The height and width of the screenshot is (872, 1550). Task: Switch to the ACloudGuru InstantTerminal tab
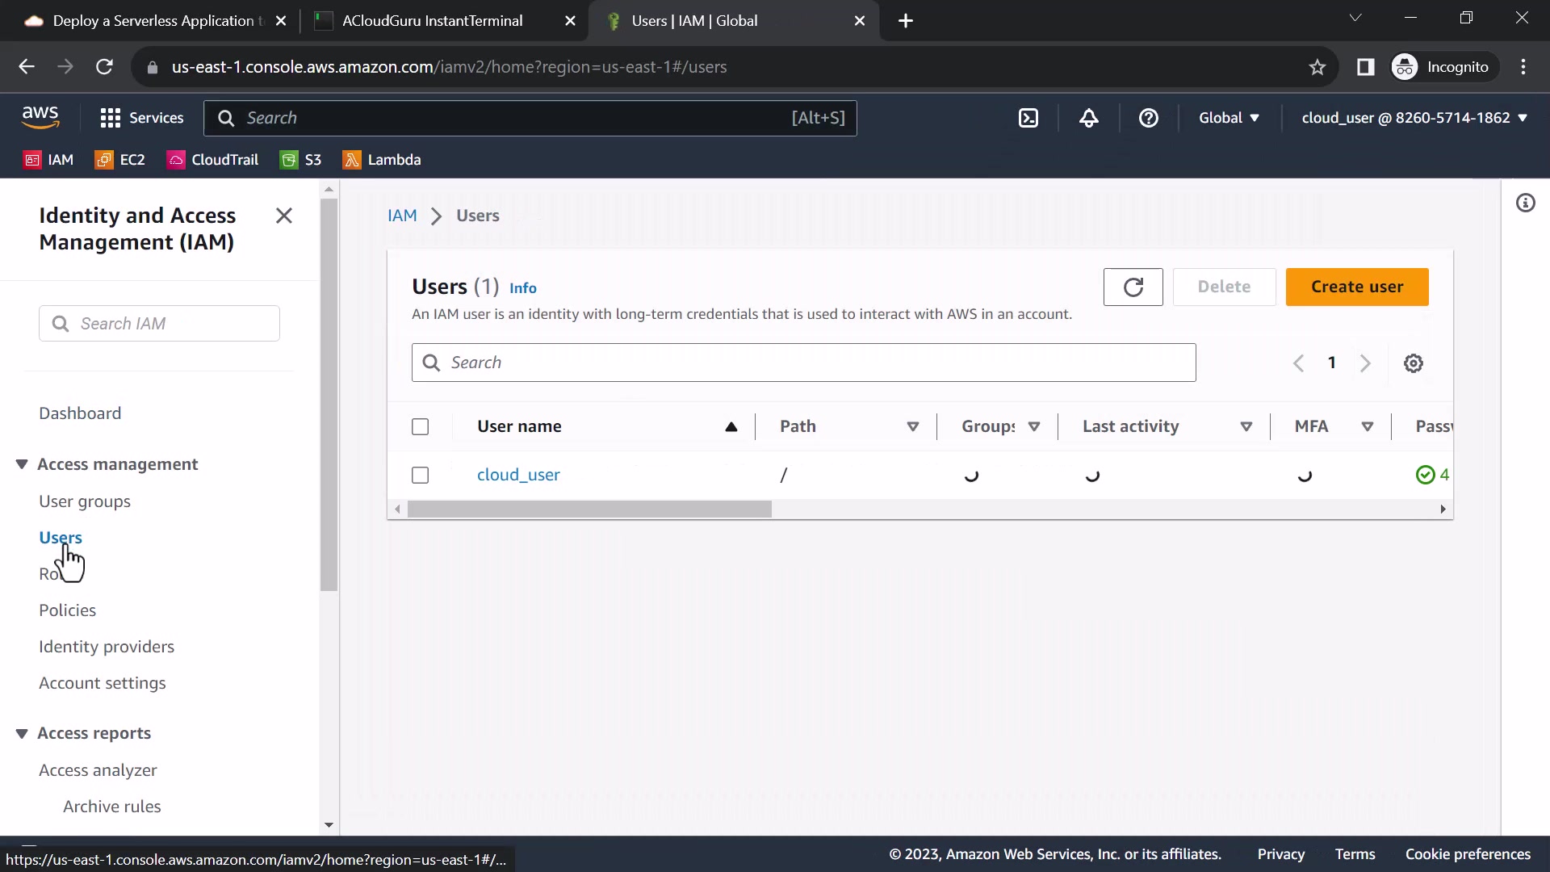coord(432,21)
